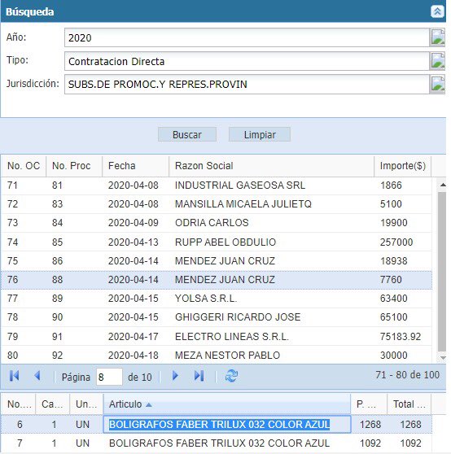Select row ODRIA CARLOS

click(x=217, y=223)
